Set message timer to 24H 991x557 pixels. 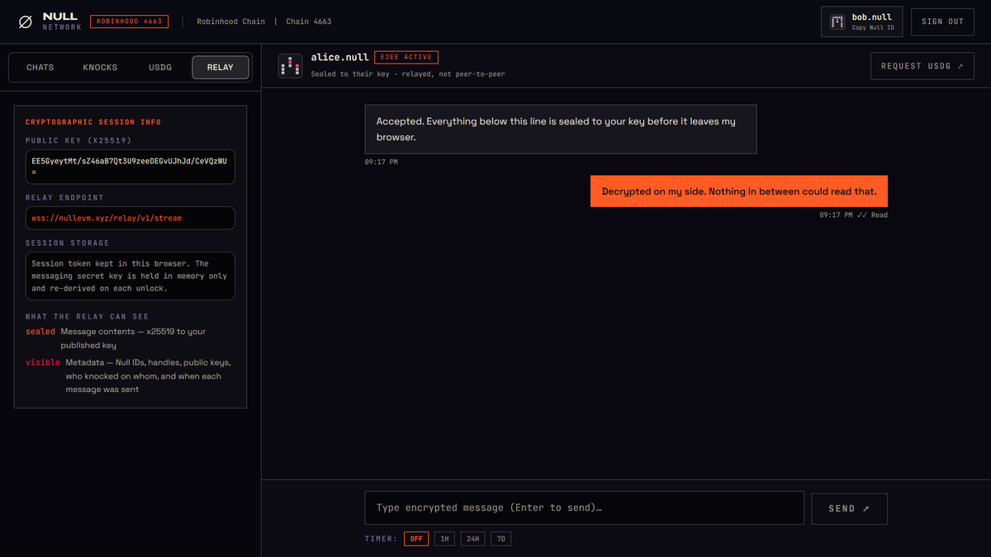pos(472,539)
